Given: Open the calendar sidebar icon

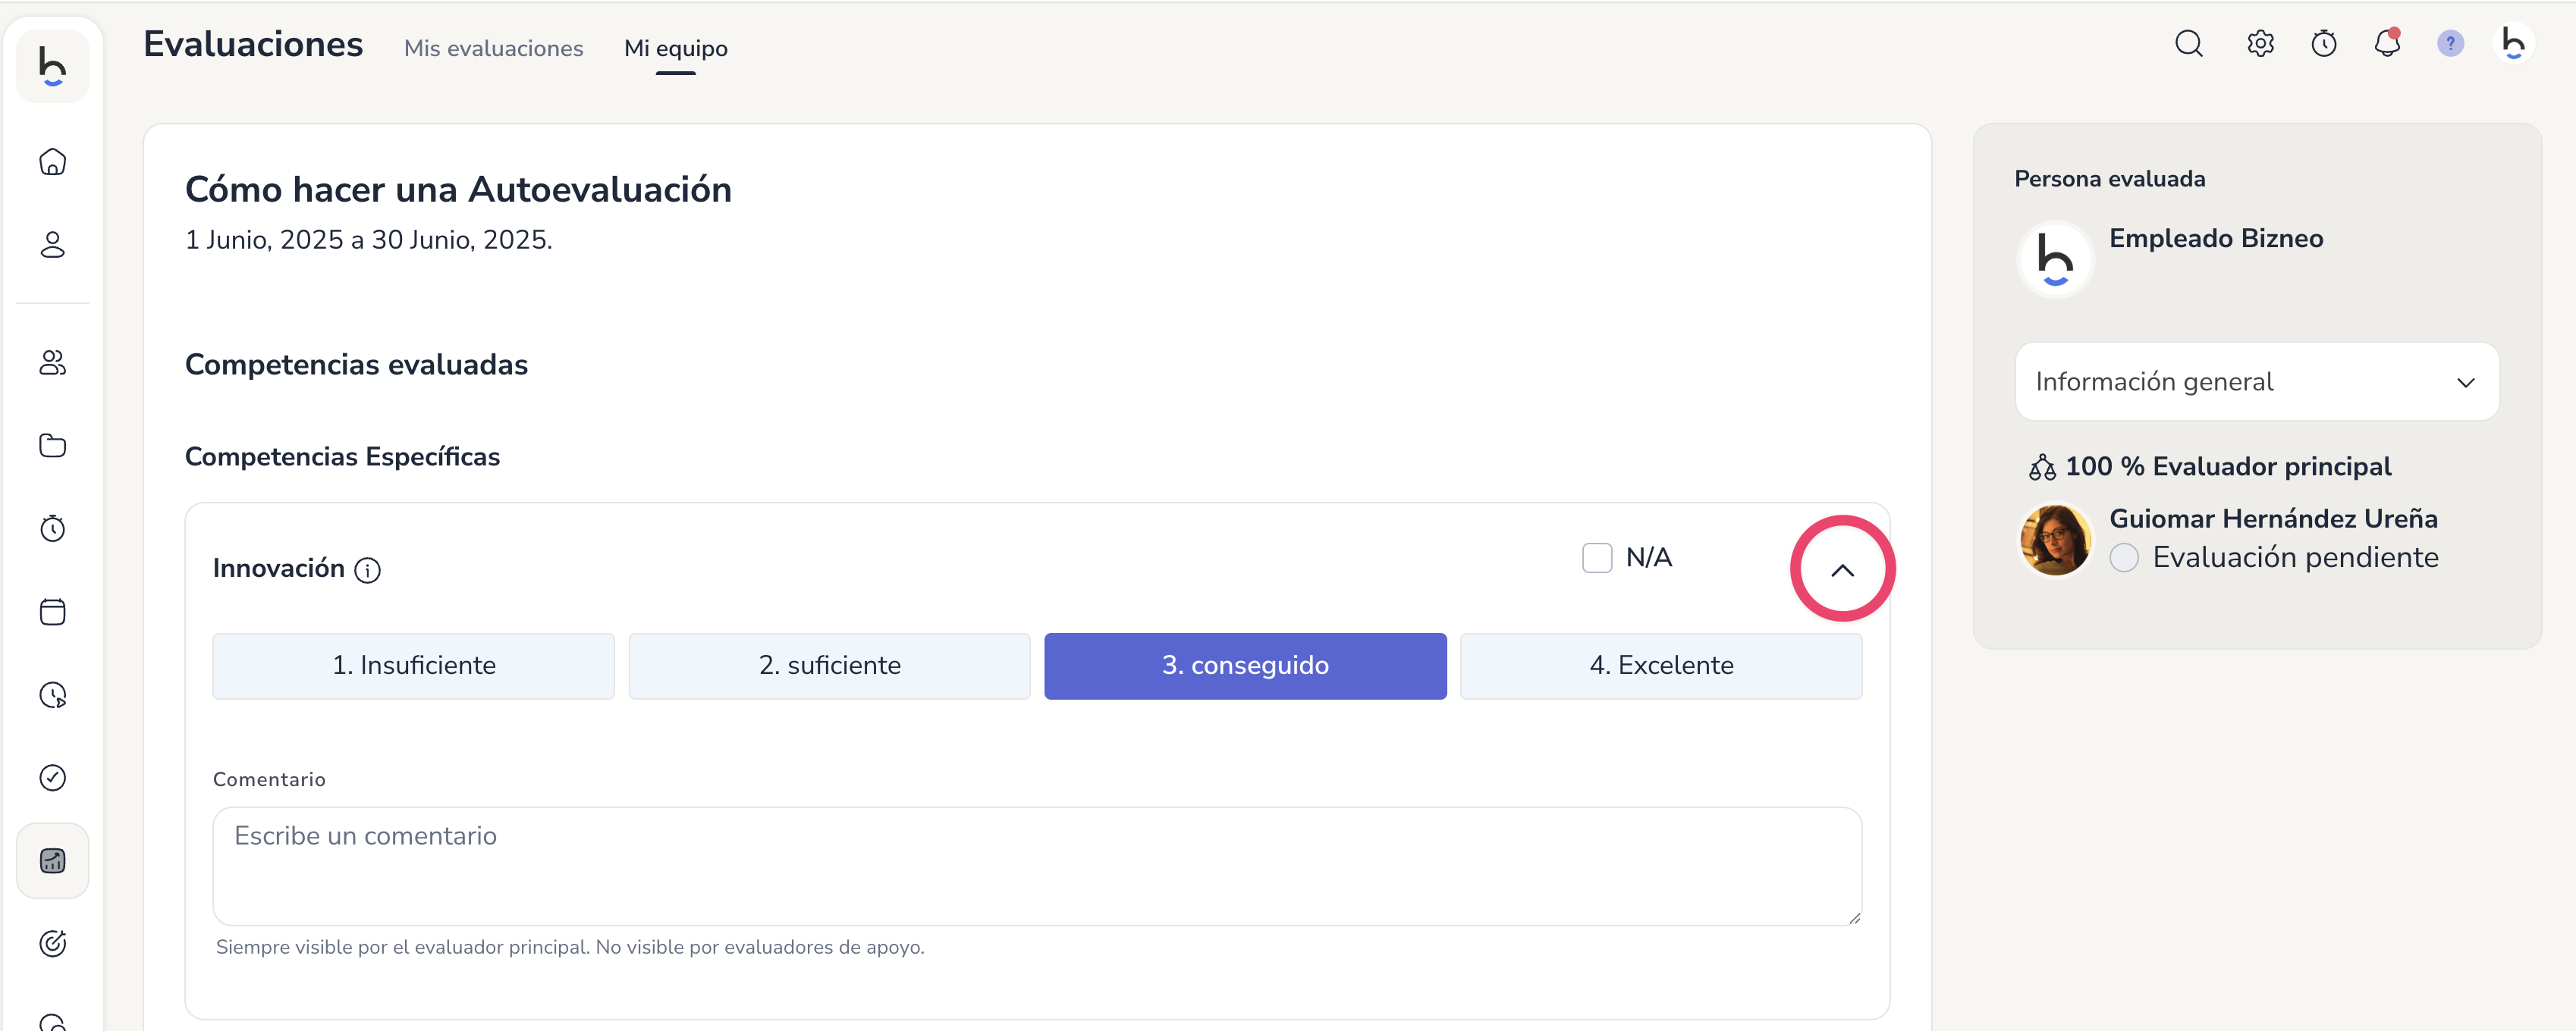Looking at the screenshot, I should tap(52, 612).
